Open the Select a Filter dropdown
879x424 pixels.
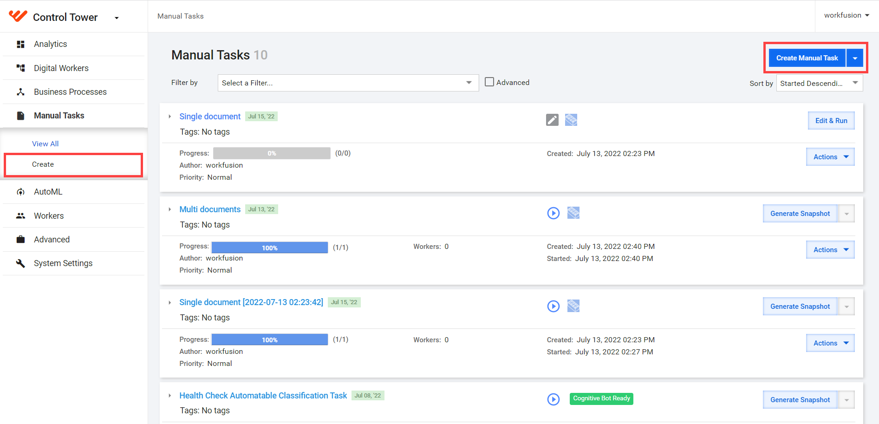click(348, 83)
